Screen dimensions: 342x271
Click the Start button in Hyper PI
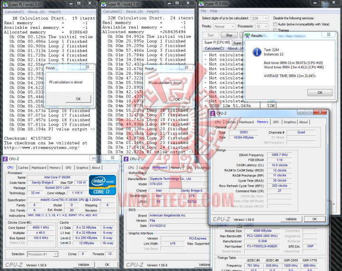click(210, 35)
